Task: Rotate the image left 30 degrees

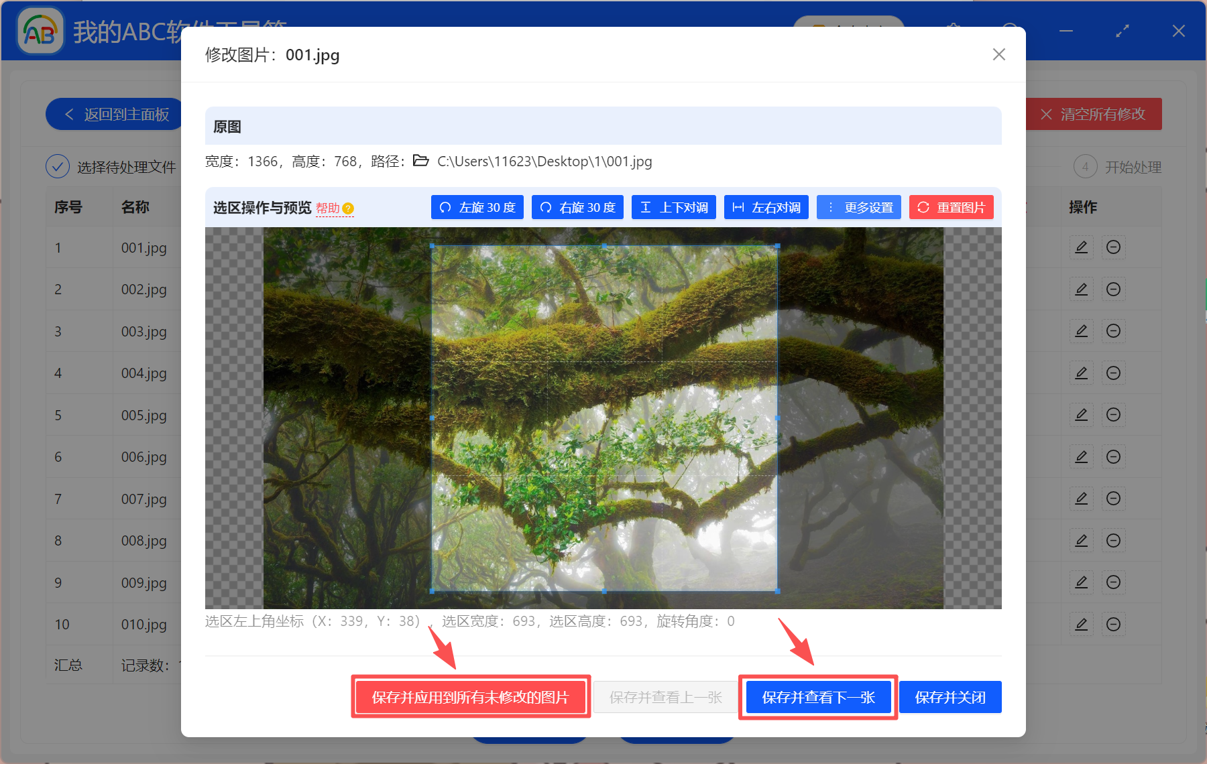Action: [x=477, y=207]
